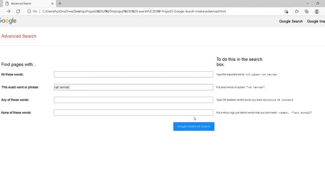Click 'To do this in the search box' text
The width and height of the screenshot is (325, 183).
239,62
